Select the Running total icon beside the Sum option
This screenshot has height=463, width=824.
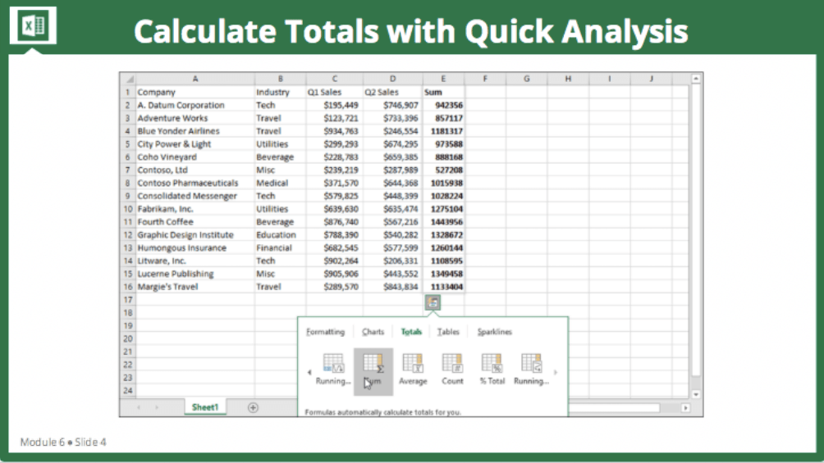[333, 370]
